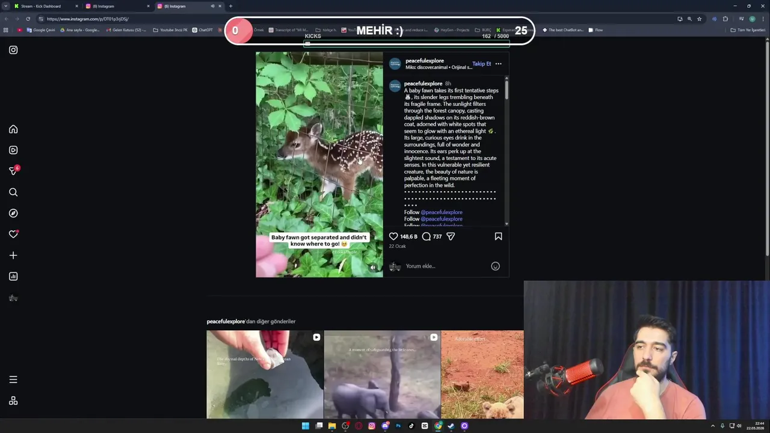
Task: Click peacefulexplore in 'diğer gönderiler' heading
Action: [x=226, y=321]
